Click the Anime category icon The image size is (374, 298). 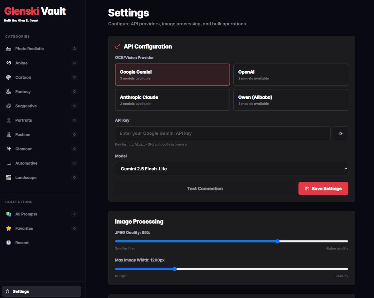click(9, 63)
